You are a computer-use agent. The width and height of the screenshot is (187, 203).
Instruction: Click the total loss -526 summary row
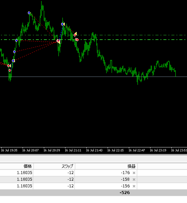coord(93,193)
